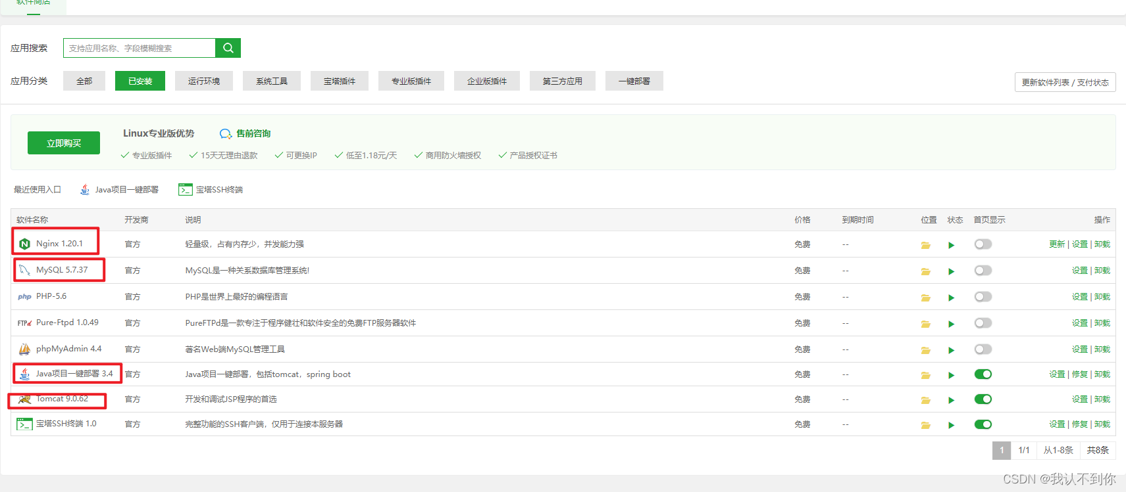Disable homepage display for Tomcat 9.0.62
The height and width of the screenshot is (492, 1126).
983,399
